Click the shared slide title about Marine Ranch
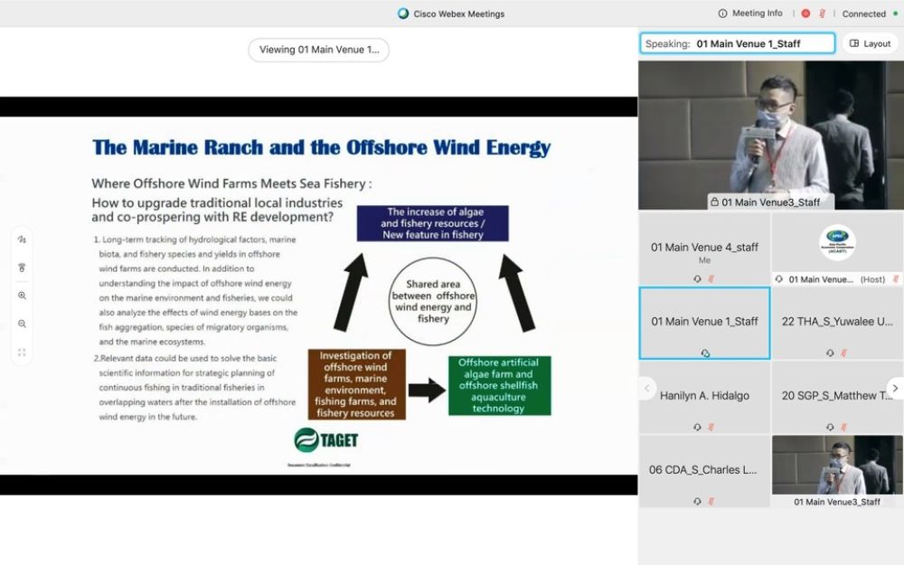Screen dimensions: 904x565 coord(322,147)
